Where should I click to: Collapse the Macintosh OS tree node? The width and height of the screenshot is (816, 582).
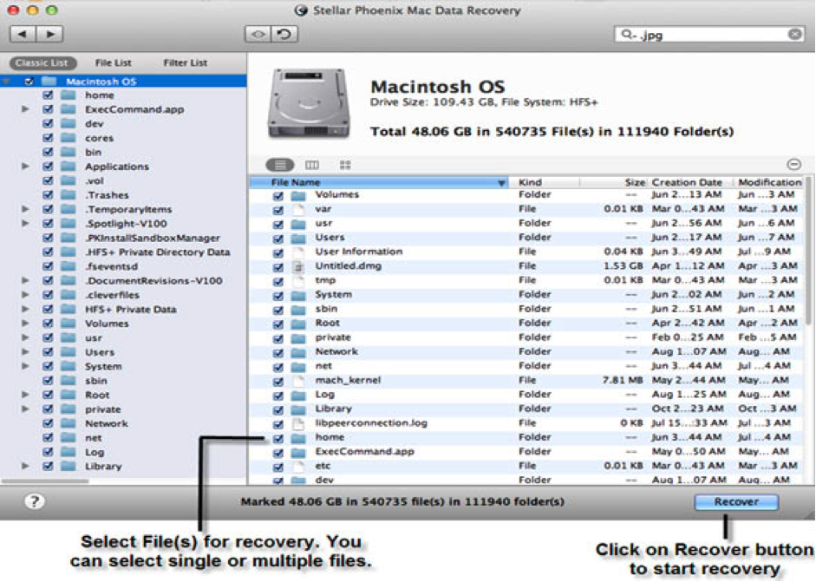click(6, 82)
